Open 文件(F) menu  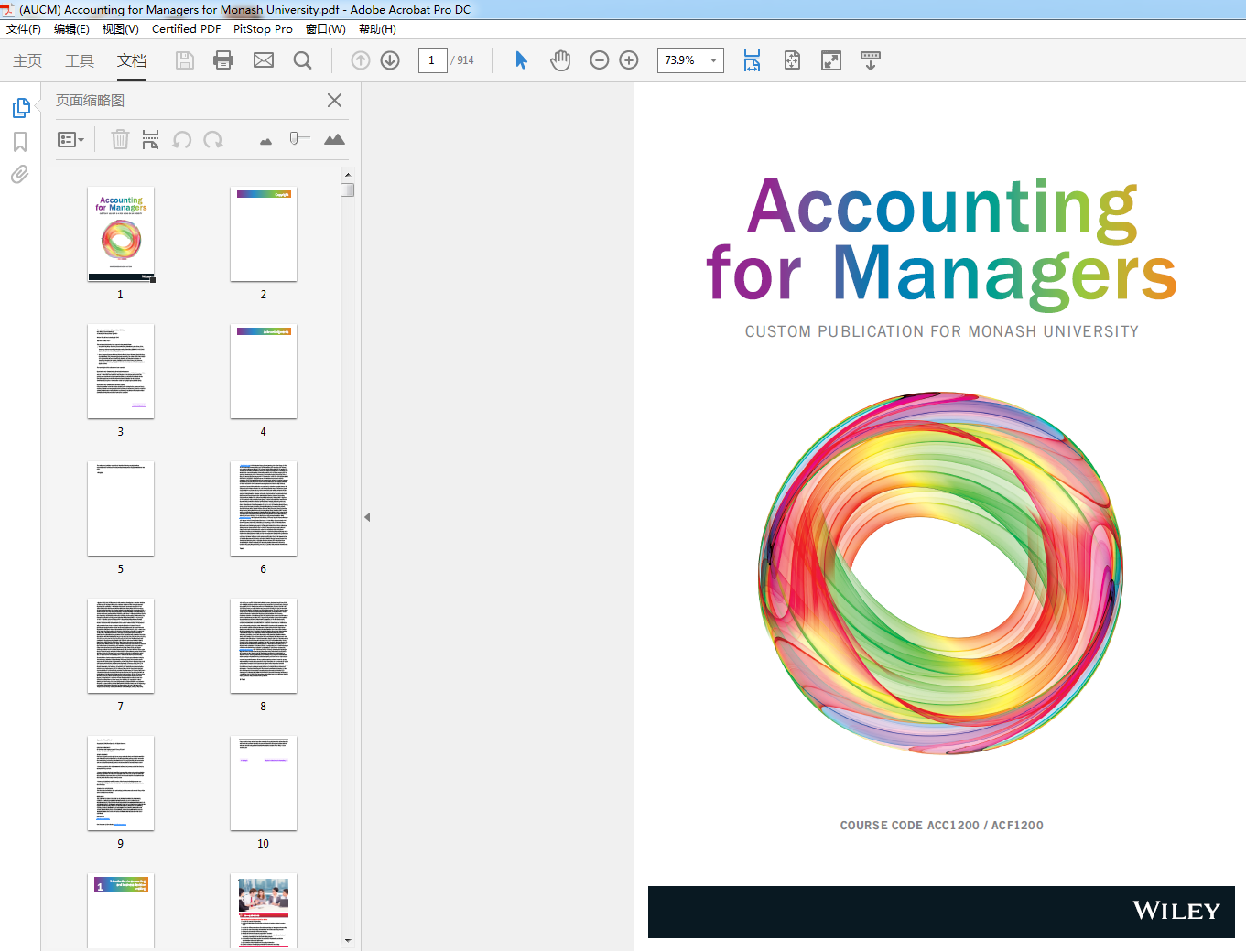click(x=24, y=29)
